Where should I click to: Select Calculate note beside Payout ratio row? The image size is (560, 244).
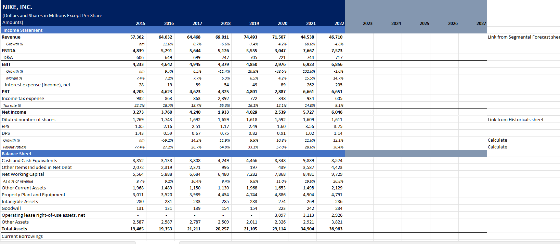497,147
